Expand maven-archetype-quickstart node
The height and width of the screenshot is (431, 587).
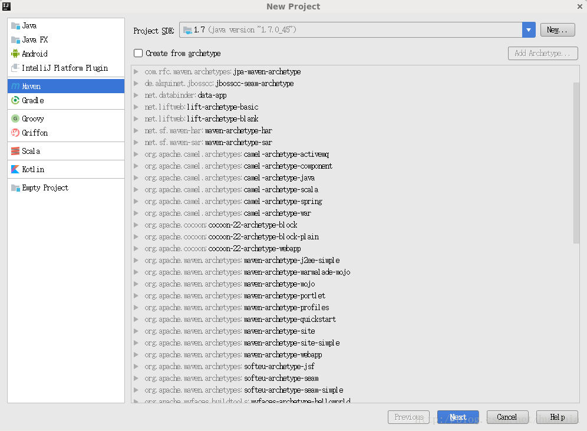(136, 320)
